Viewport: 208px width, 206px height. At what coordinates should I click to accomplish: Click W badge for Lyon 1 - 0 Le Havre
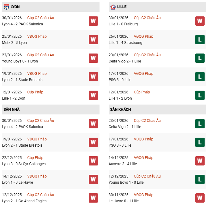(x=93, y=179)
